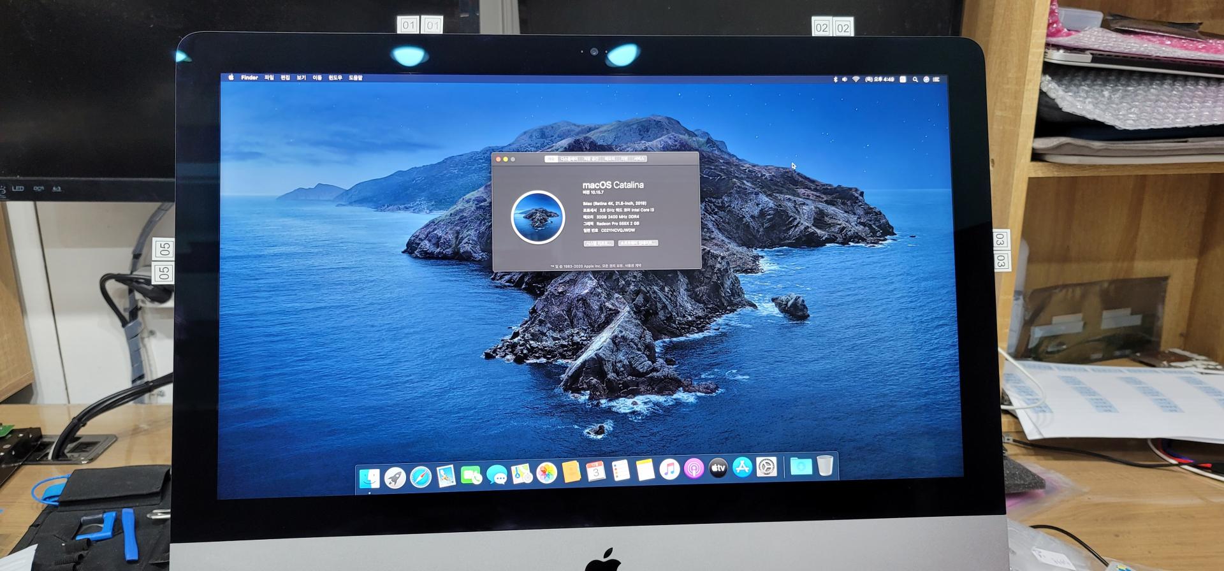Launch Launchpad rocket icon in Dock
The width and height of the screenshot is (1224, 571).
(x=395, y=477)
